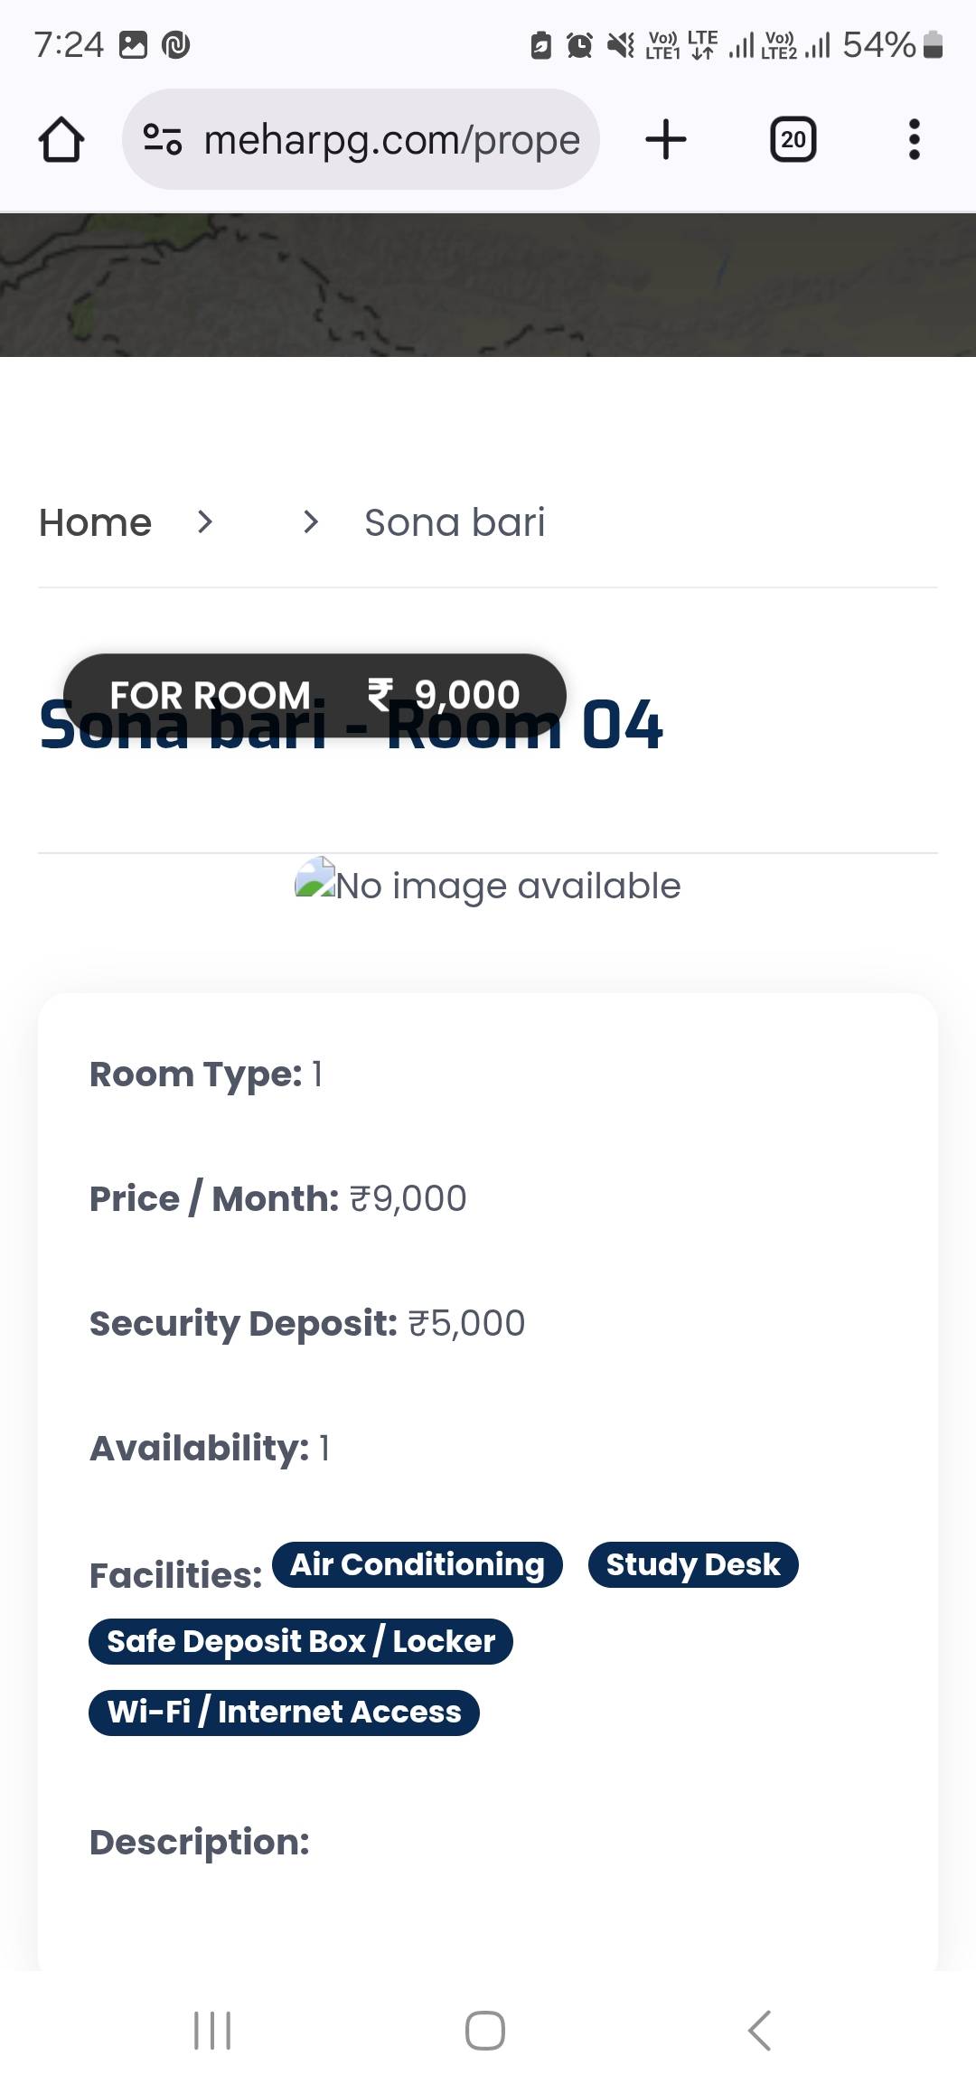
Task: Tap the Study Desk facility tag
Action: click(x=693, y=1564)
